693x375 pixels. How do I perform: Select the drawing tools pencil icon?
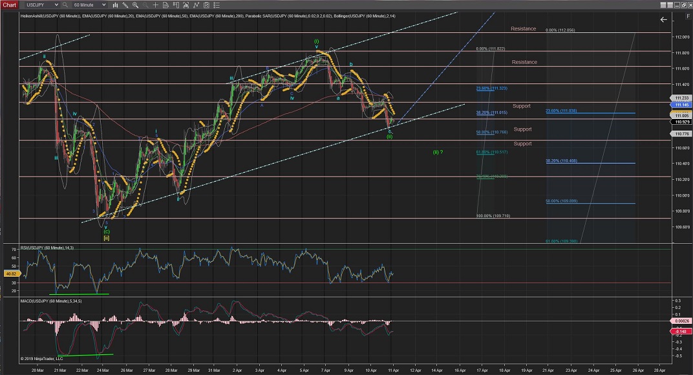(x=127, y=5)
